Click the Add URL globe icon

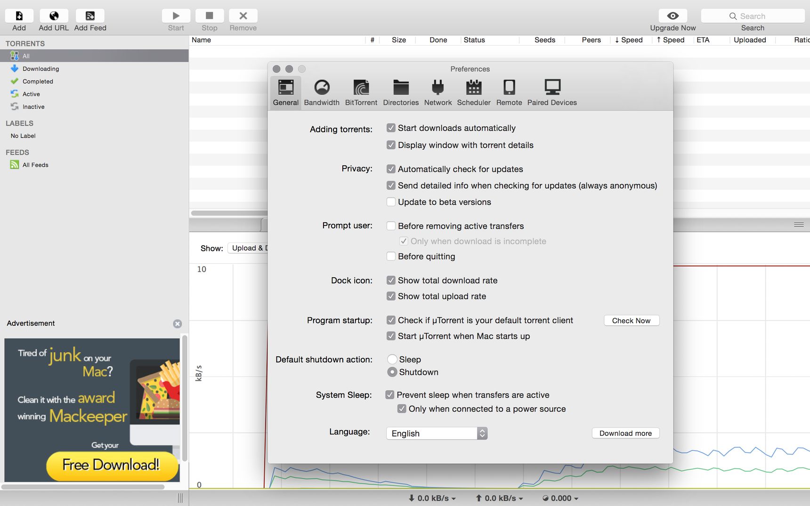(54, 16)
